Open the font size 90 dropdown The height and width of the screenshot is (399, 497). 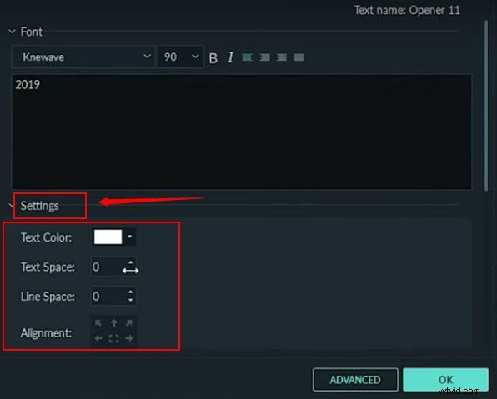[181, 57]
